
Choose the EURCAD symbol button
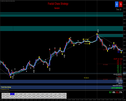[x=64, y=94]
